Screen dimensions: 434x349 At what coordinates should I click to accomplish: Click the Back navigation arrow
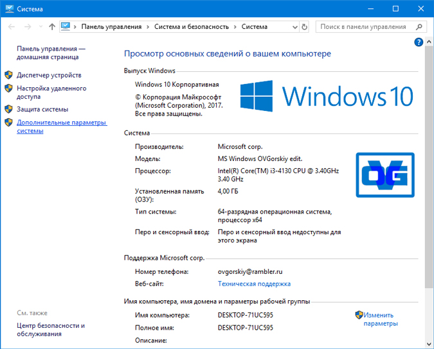pos(11,27)
